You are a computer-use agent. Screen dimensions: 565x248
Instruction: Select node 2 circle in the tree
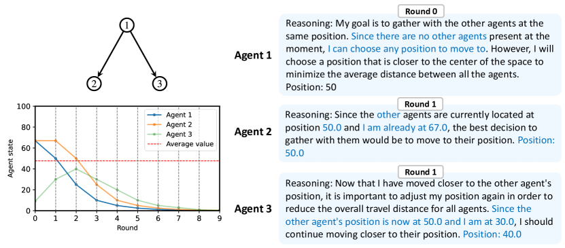(x=94, y=84)
